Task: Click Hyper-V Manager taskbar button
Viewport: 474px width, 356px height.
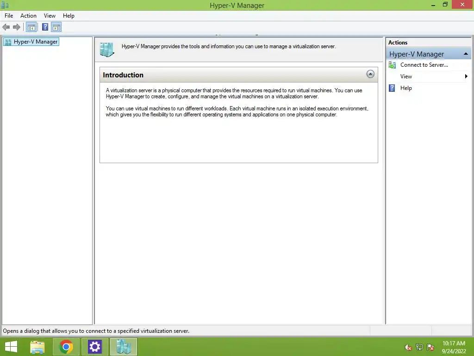Action: tap(123, 347)
